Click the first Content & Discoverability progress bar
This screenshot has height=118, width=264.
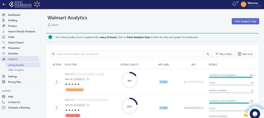[x=231, y=77]
